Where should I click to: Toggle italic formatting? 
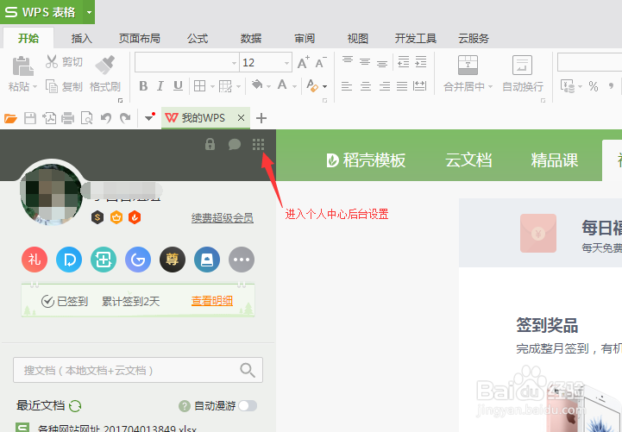click(160, 85)
